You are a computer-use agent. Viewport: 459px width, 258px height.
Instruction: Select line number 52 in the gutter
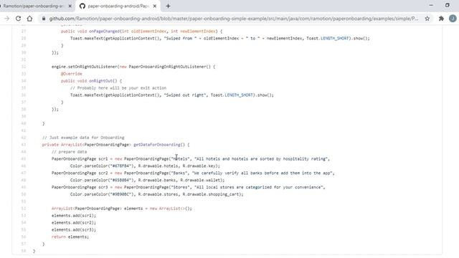(24, 209)
